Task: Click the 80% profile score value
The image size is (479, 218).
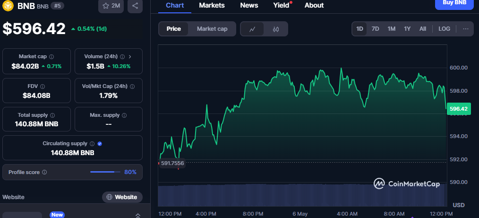Action: (x=130, y=172)
